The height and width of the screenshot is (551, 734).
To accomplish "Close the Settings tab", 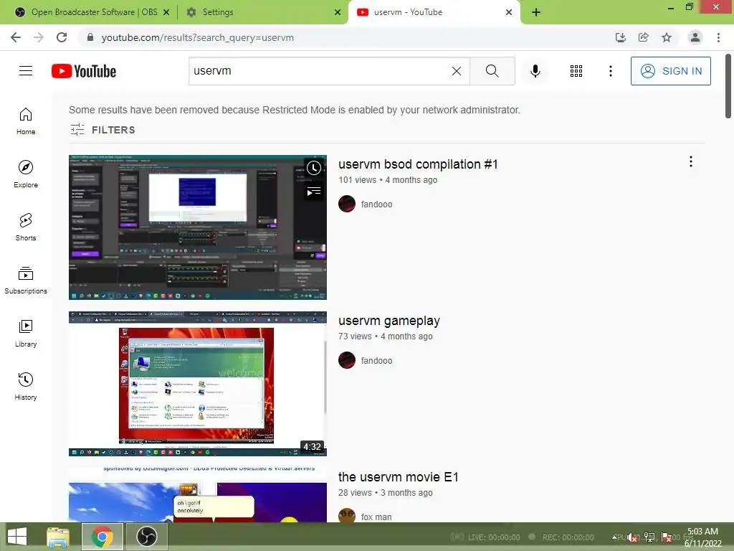I will point(338,12).
